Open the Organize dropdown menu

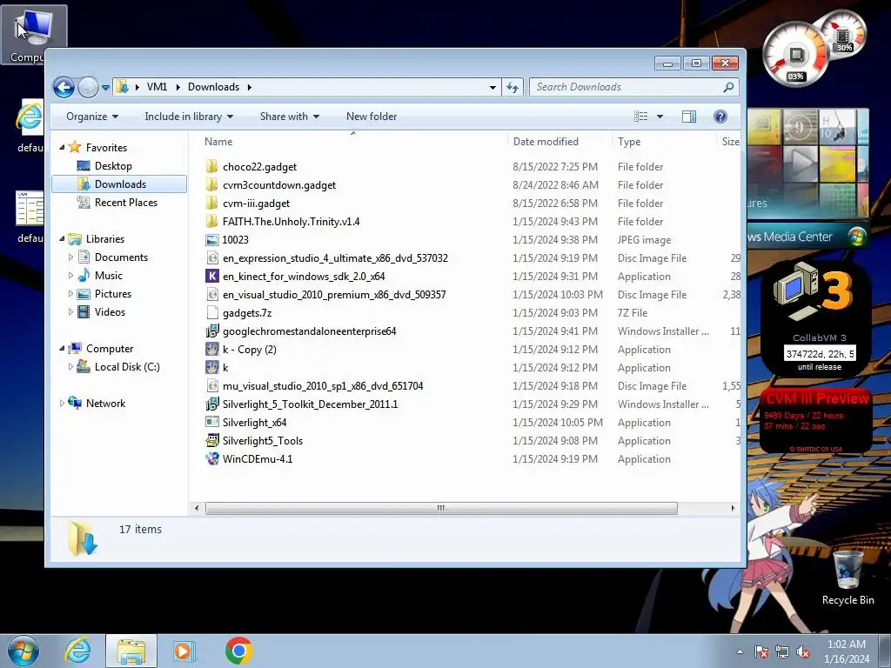click(x=92, y=117)
